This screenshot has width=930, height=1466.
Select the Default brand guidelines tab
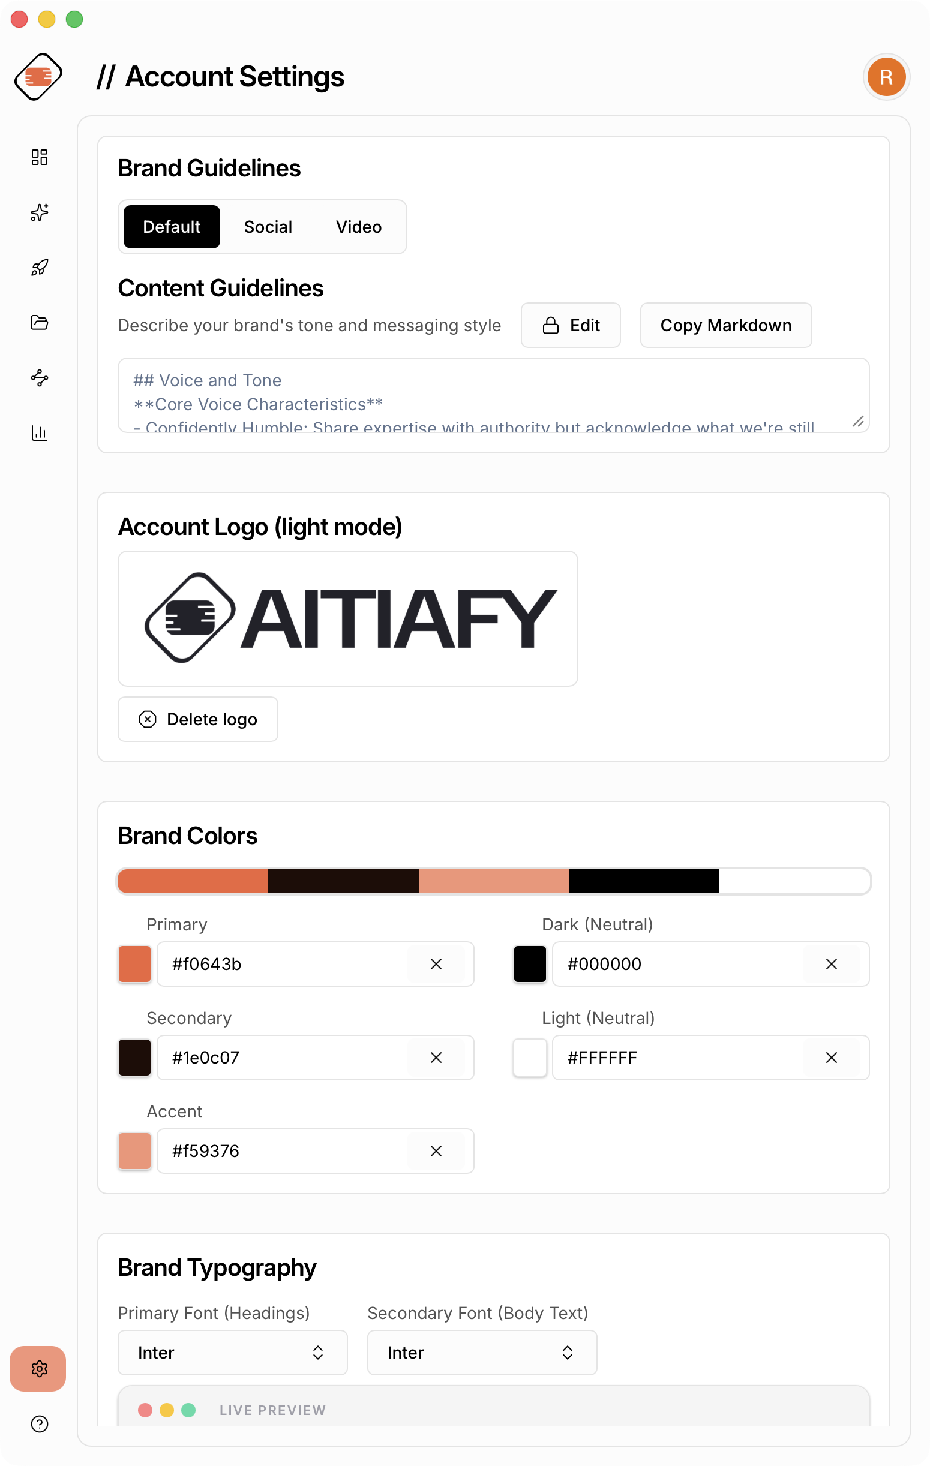point(172,227)
